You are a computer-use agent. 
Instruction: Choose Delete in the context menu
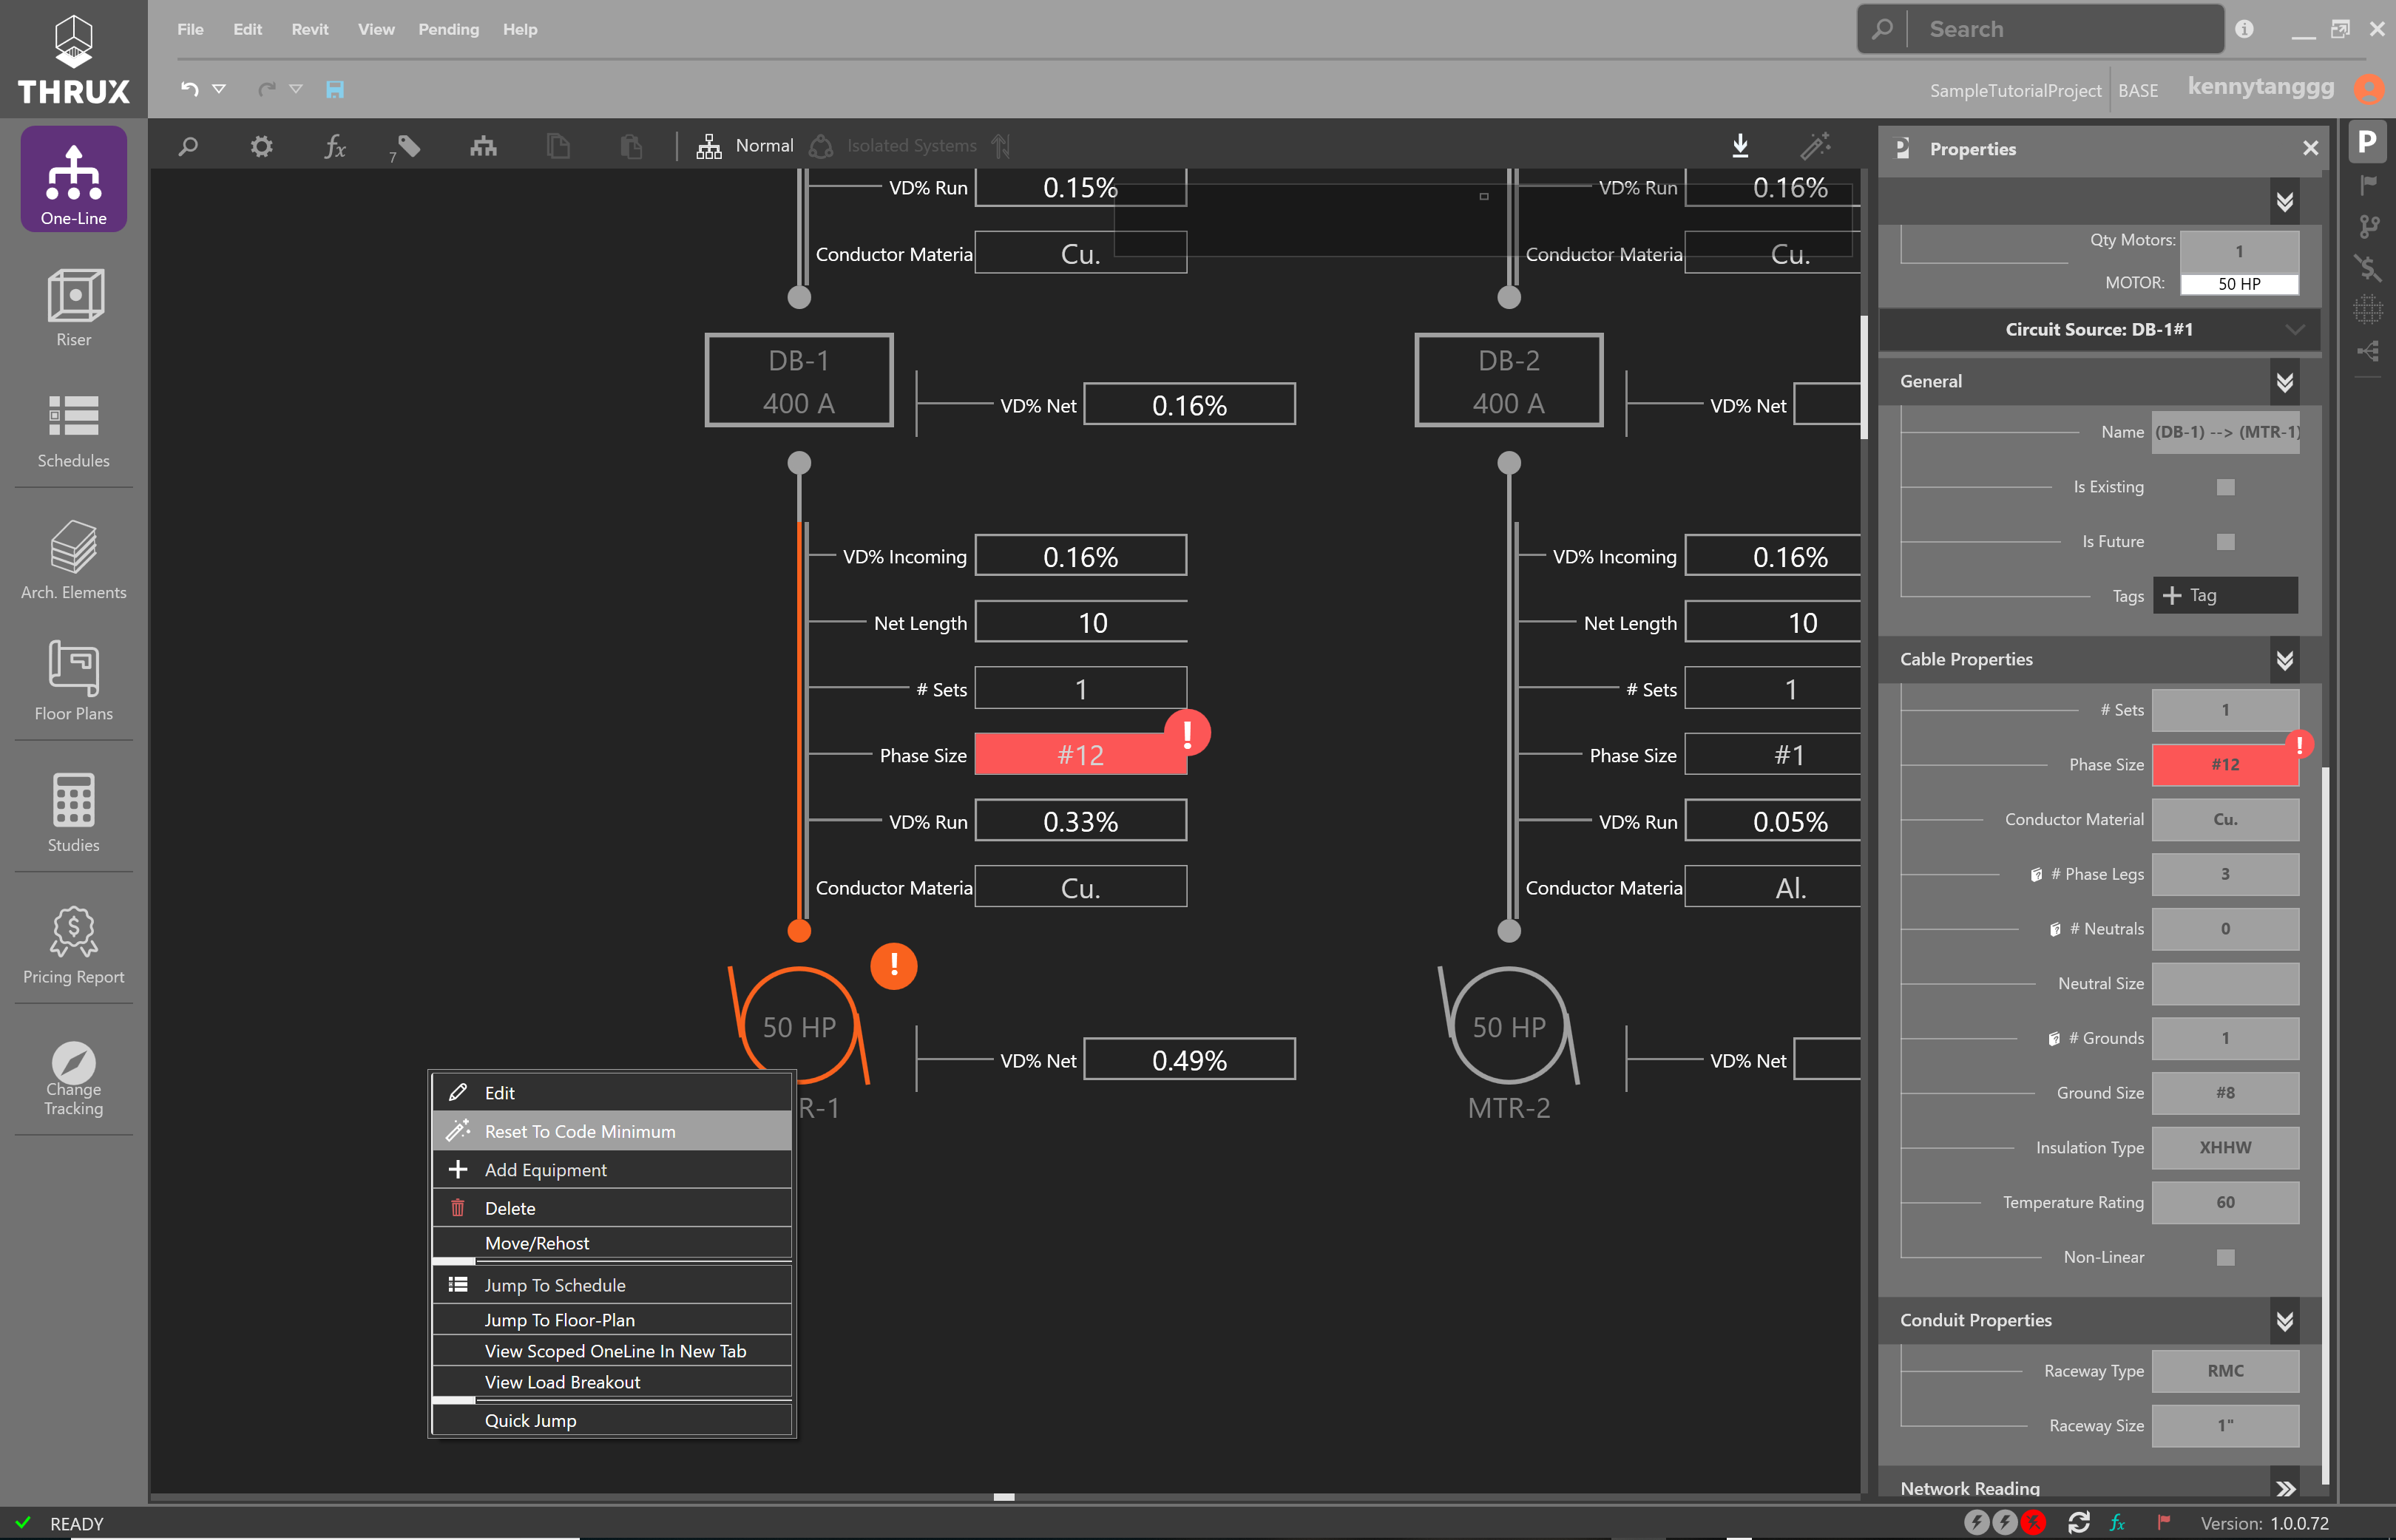tap(612, 1208)
